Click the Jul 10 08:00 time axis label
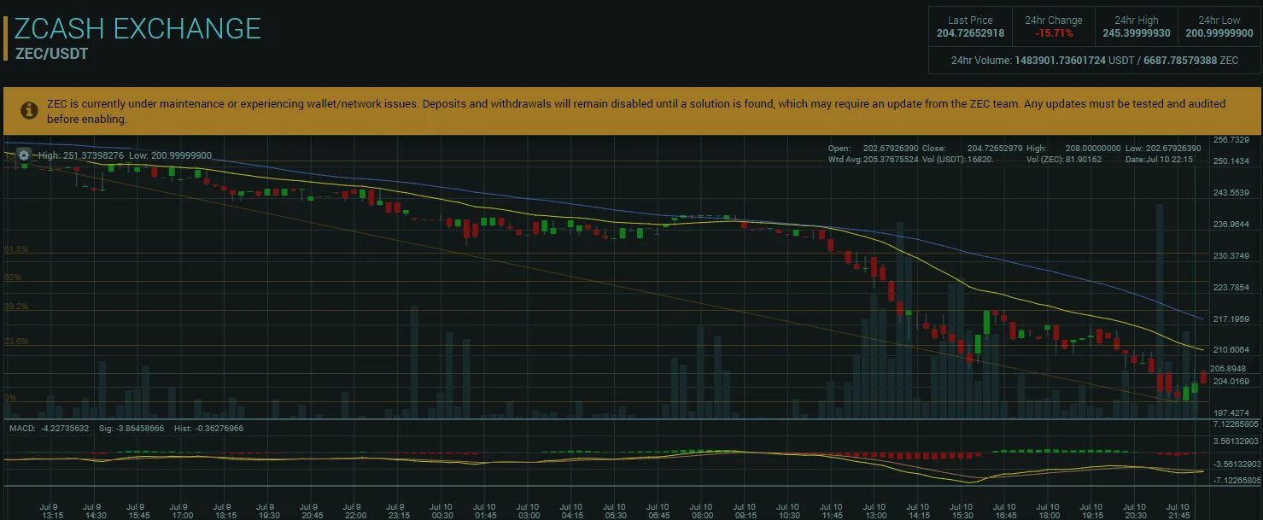This screenshot has width=1263, height=520. pos(702,510)
